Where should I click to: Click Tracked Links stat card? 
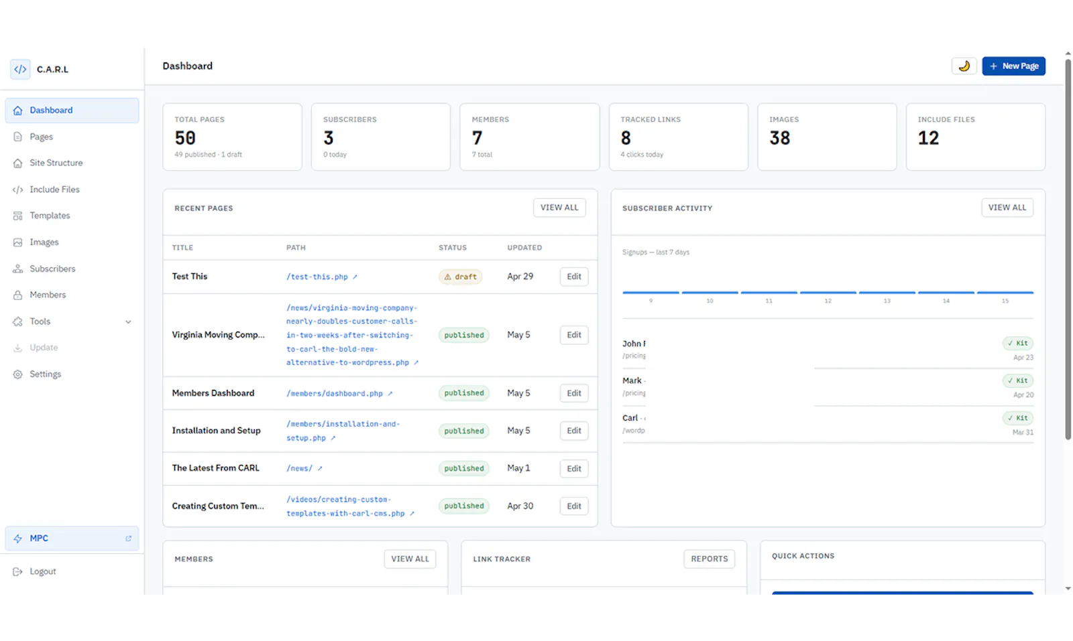[x=679, y=137]
